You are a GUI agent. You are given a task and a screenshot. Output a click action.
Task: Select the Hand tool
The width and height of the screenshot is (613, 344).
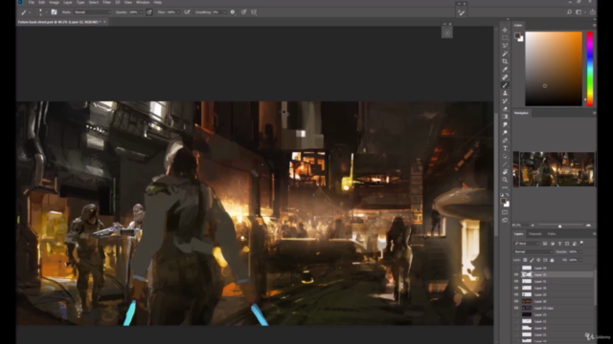505,172
